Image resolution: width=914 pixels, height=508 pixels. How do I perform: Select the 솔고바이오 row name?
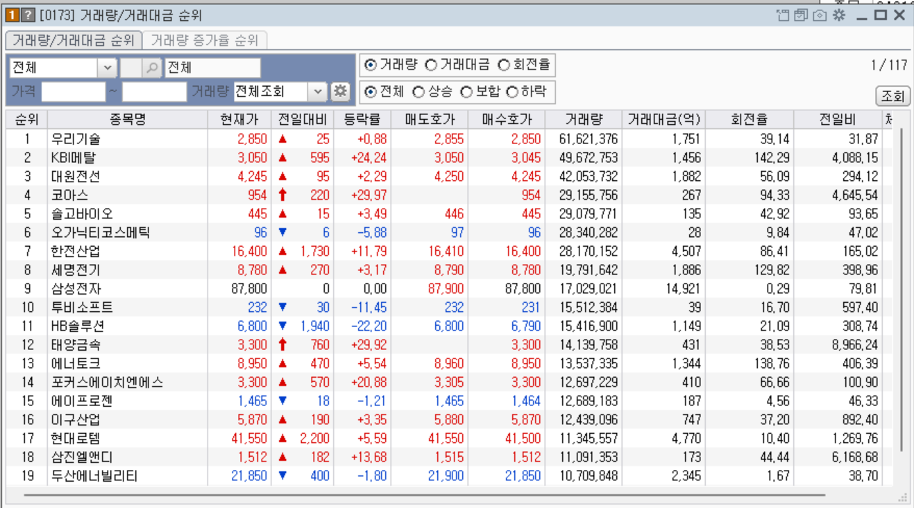[82, 214]
